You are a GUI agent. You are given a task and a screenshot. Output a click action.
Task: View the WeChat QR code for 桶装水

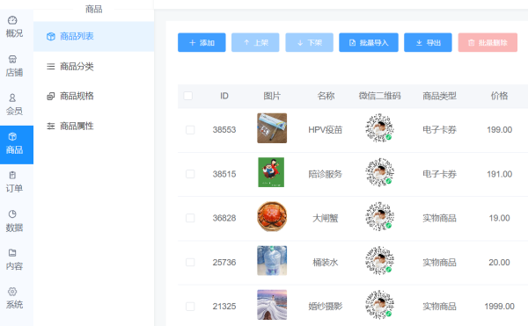click(x=380, y=260)
